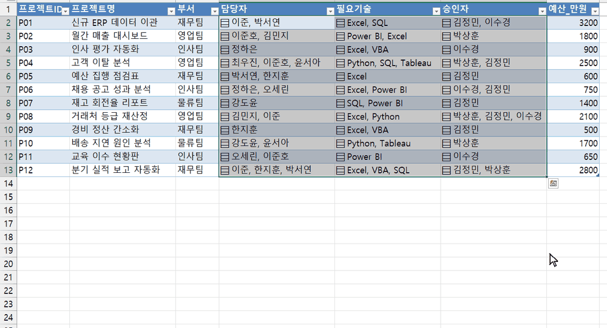This screenshot has height=328, width=607.
Task: Select cell 재고 회전율 리포트
Action: click(x=123, y=103)
